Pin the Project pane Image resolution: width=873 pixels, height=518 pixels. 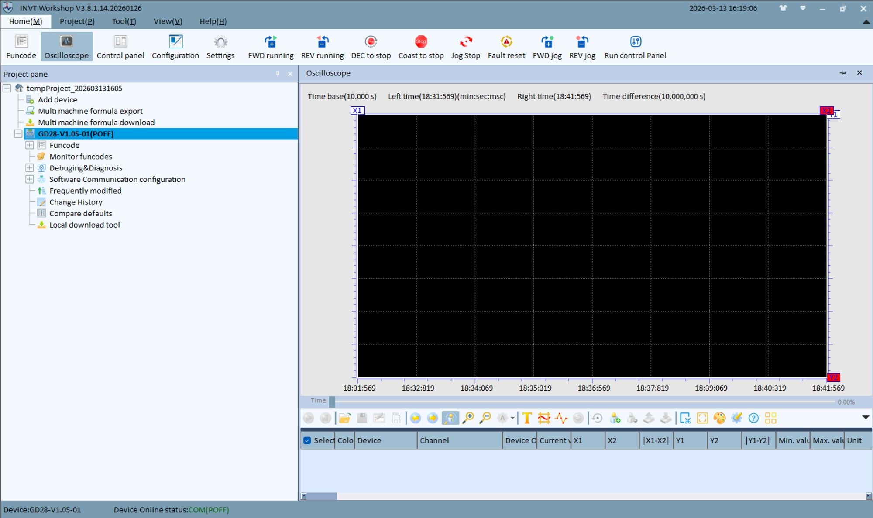tap(278, 74)
